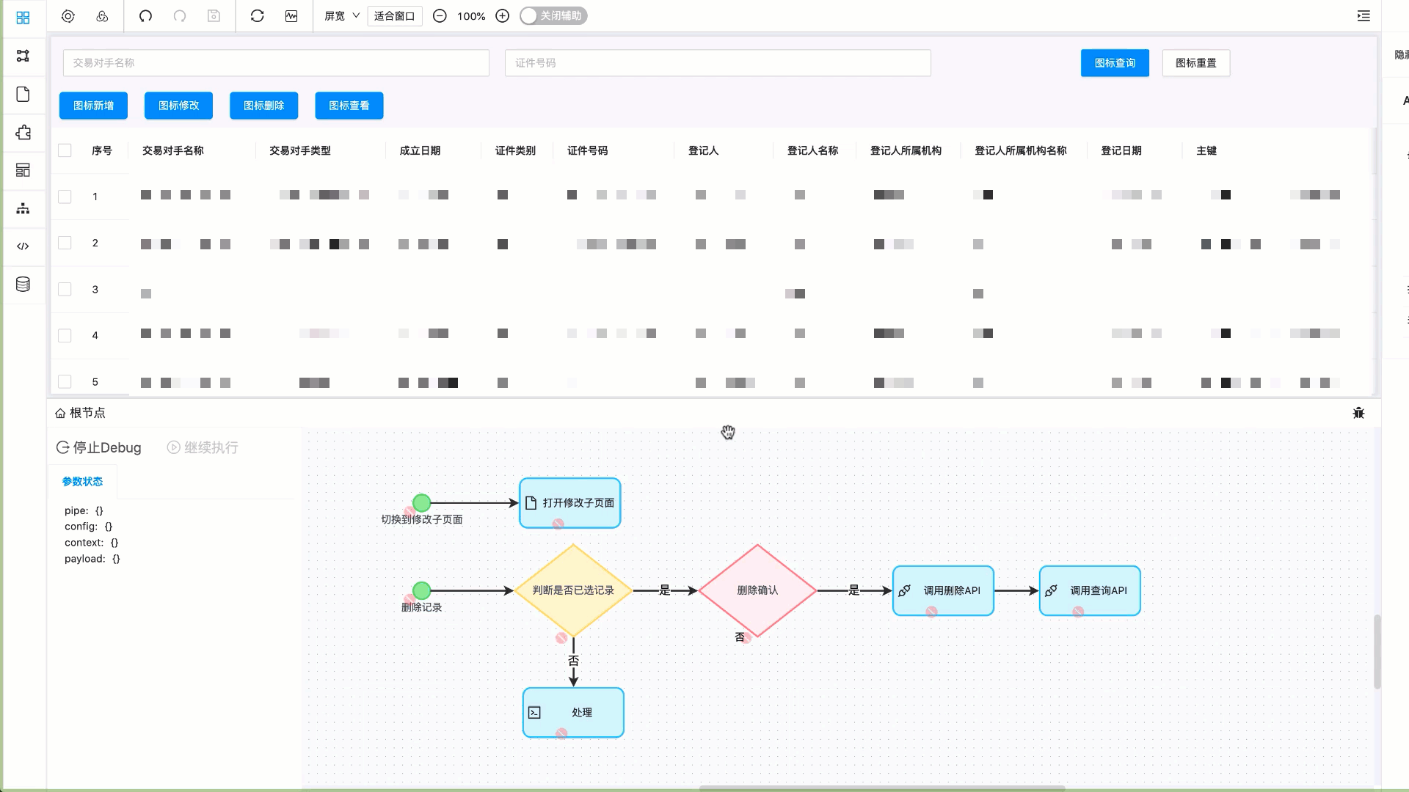
Task: Open the 屏宽 dropdown
Action: click(x=342, y=16)
